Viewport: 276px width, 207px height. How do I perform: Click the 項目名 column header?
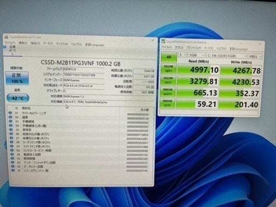pos(26,108)
